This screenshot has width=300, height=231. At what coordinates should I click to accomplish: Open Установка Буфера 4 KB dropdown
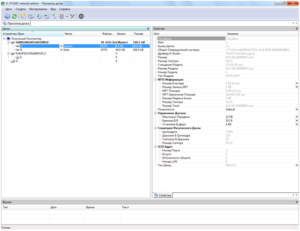click(x=297, y=125)
